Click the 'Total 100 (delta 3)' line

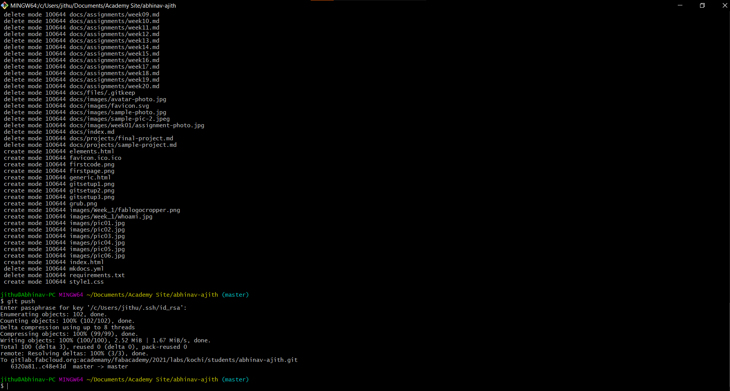(x=94, y=347)
